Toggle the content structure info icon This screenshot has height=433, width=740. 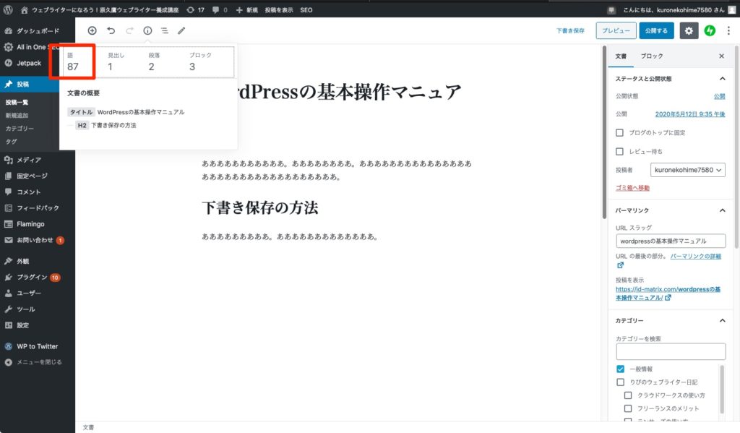pos(147,30)
